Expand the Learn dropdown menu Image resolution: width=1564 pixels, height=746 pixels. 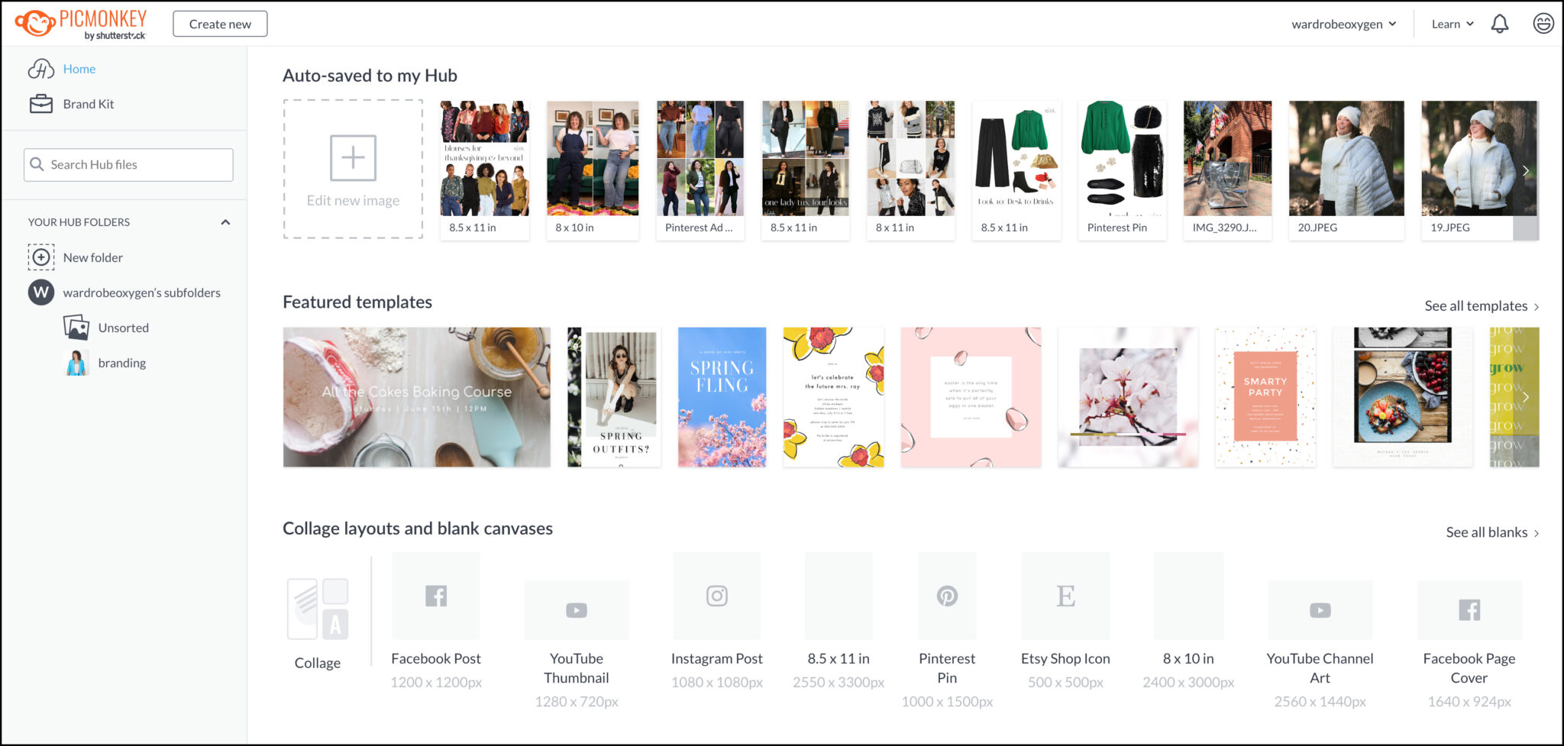(x=1452, y=24)
